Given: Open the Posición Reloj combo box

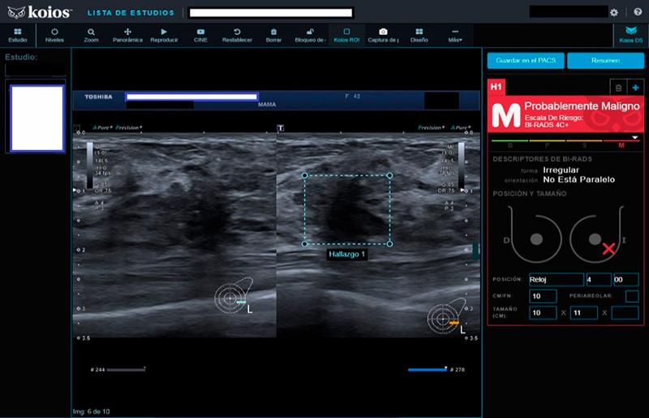Looking at the screenshot, I should click(x=555, y=279).
